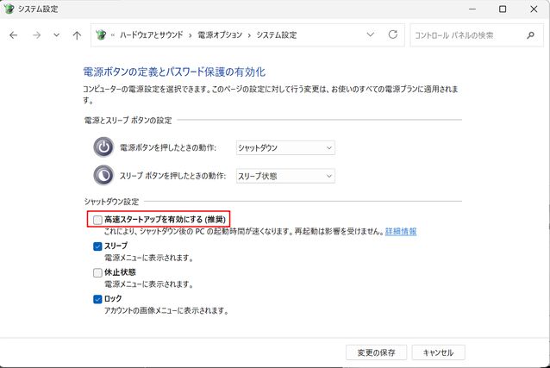This screenshot has width=550, height=368.
Task: Click the Refresh button in address bar
Action: (x=393, y=35)
